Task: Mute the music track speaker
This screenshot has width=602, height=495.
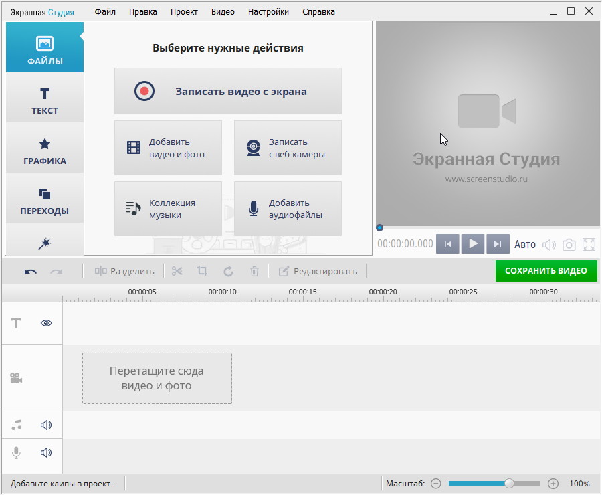Action: coord(46,425)
